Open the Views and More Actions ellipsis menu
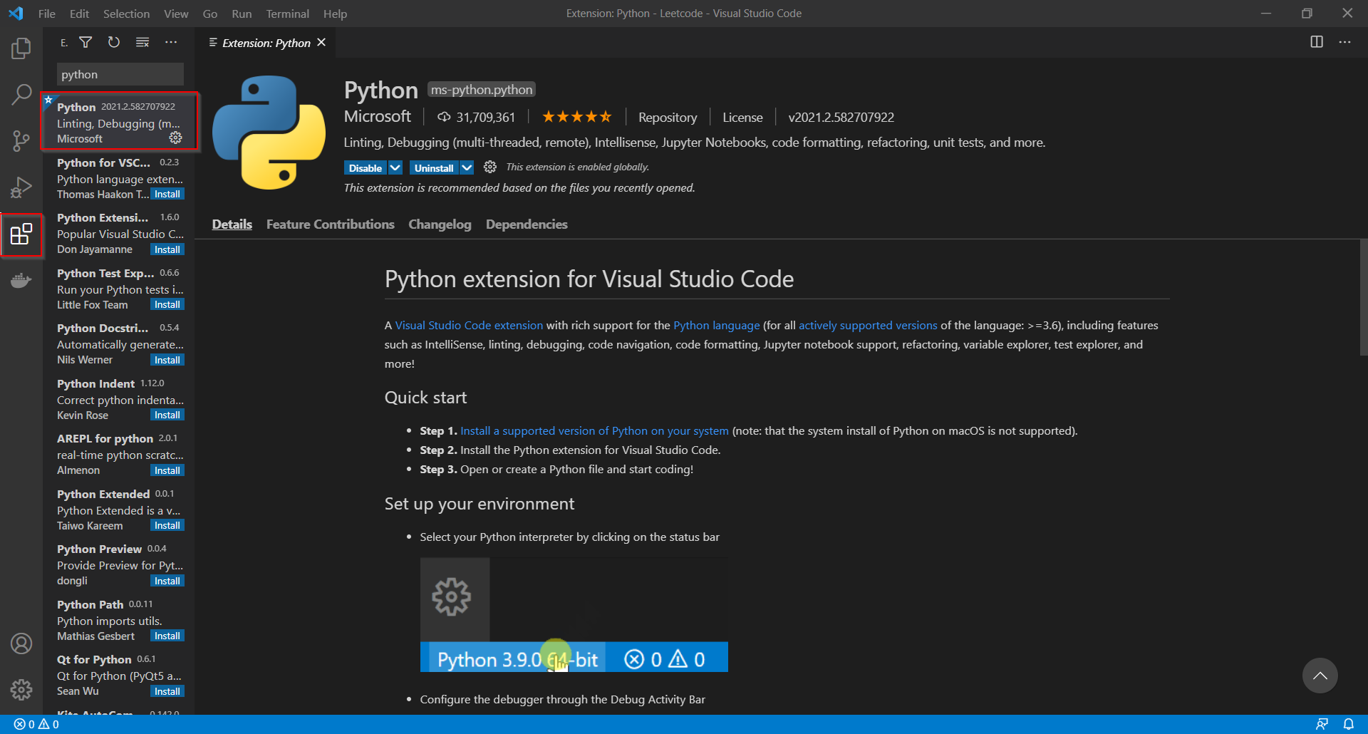 click(x=171, y=42)
